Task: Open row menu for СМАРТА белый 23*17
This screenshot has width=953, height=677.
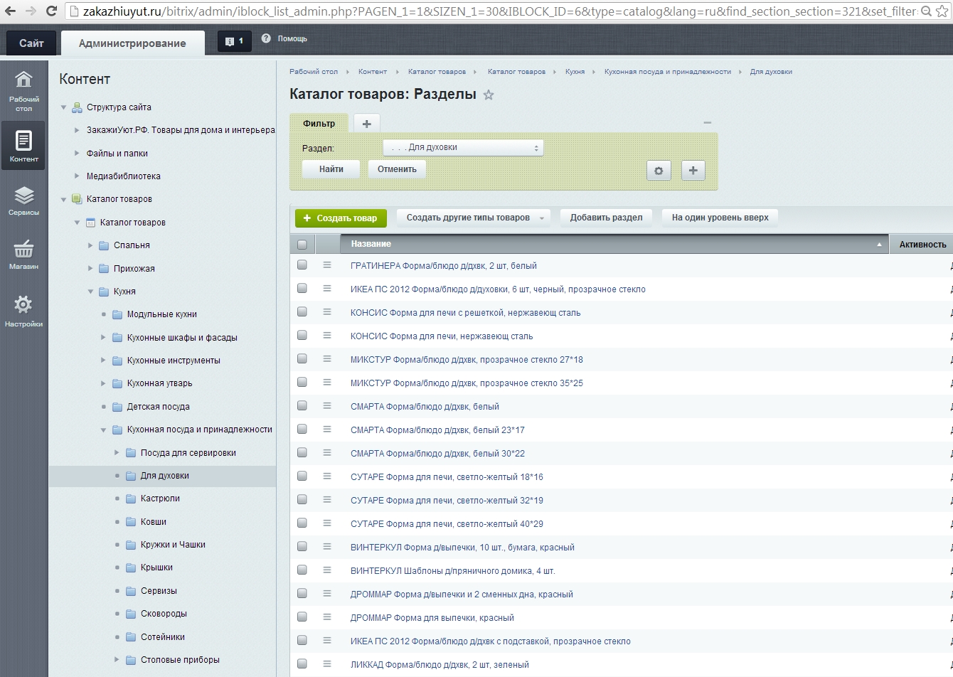Action: (327, 429)
